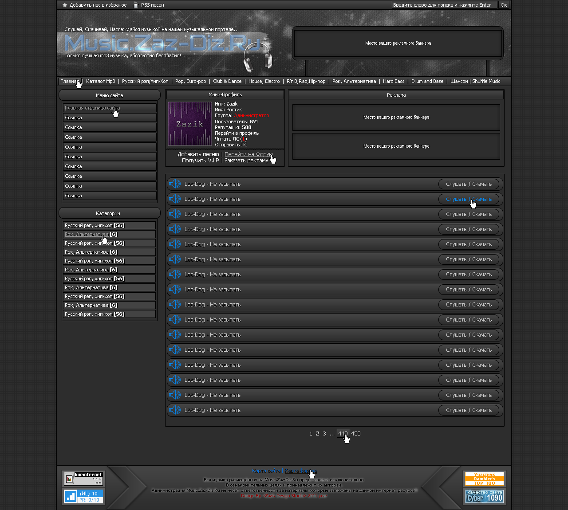This screenshot has width=568, height=510.
Task: Go to pagination page 1
Action: 311,434
